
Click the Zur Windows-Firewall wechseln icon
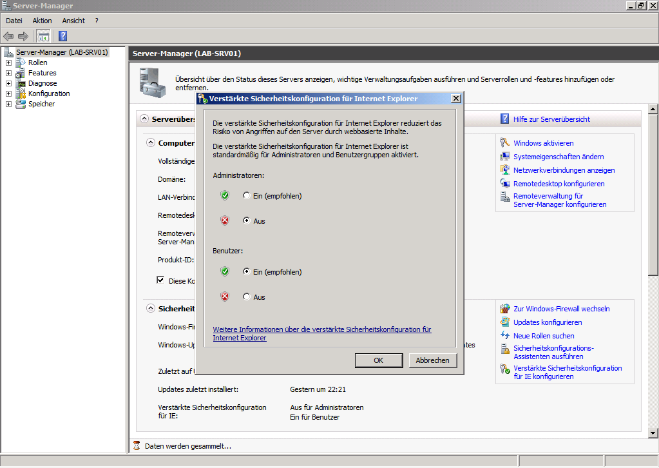pyautogui.click(x=505, y=309)
